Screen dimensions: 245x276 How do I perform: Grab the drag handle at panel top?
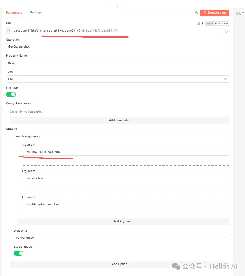pos(117,7)
